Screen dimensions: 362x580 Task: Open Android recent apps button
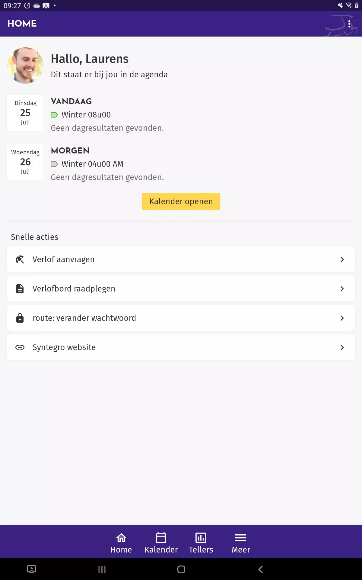point(102,569)
